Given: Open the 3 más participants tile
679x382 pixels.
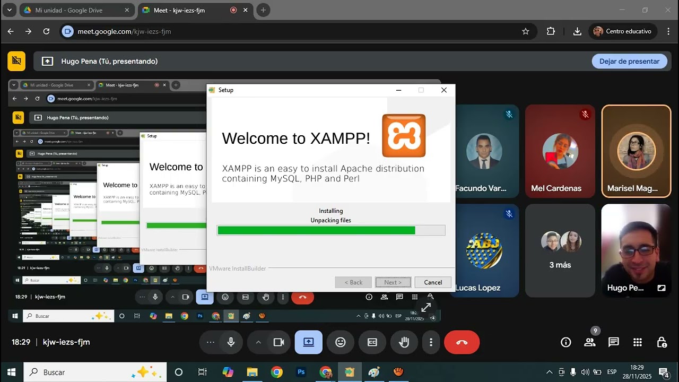Looking at the screenshot, I should click(560, 250).
